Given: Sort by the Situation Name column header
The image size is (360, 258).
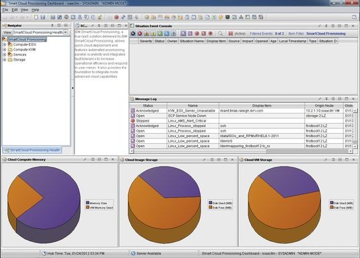Looking at the screenshot, I should tap(192, 41).
